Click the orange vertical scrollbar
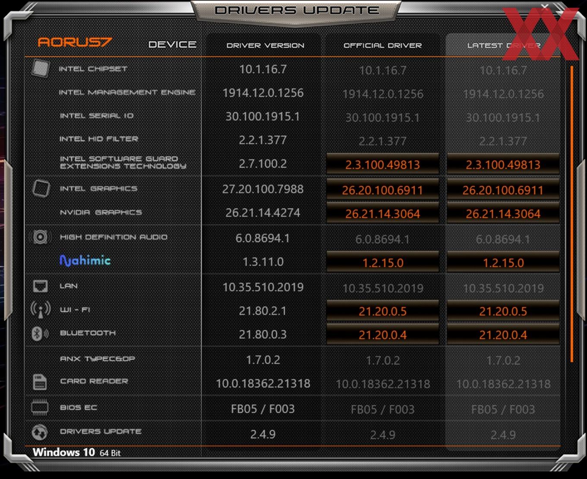This screenshot has height=479, width=587. tap(572, 213)
